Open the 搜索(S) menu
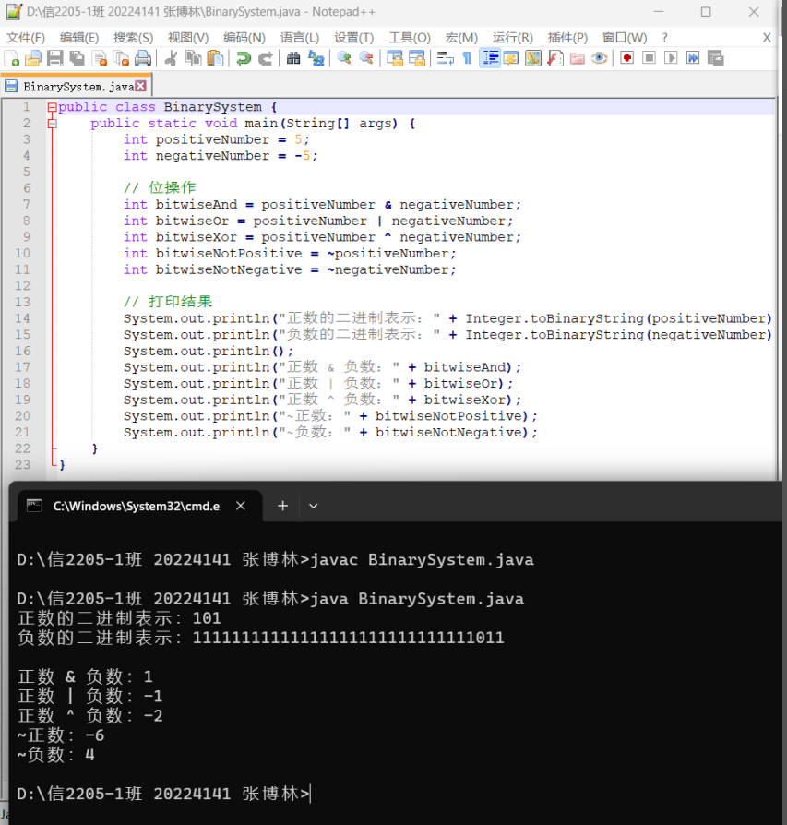Viewport: 787px width, 825px height. point(134,38)
